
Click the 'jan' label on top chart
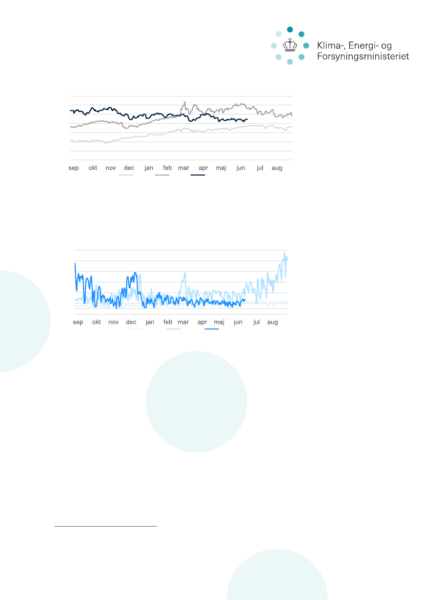(x=149, y=168)
